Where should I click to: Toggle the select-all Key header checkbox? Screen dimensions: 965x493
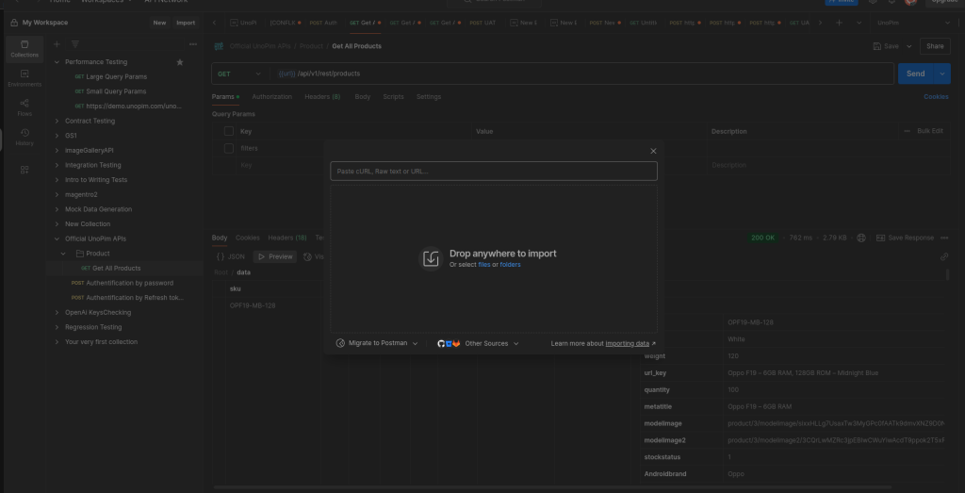click(228, 131)
